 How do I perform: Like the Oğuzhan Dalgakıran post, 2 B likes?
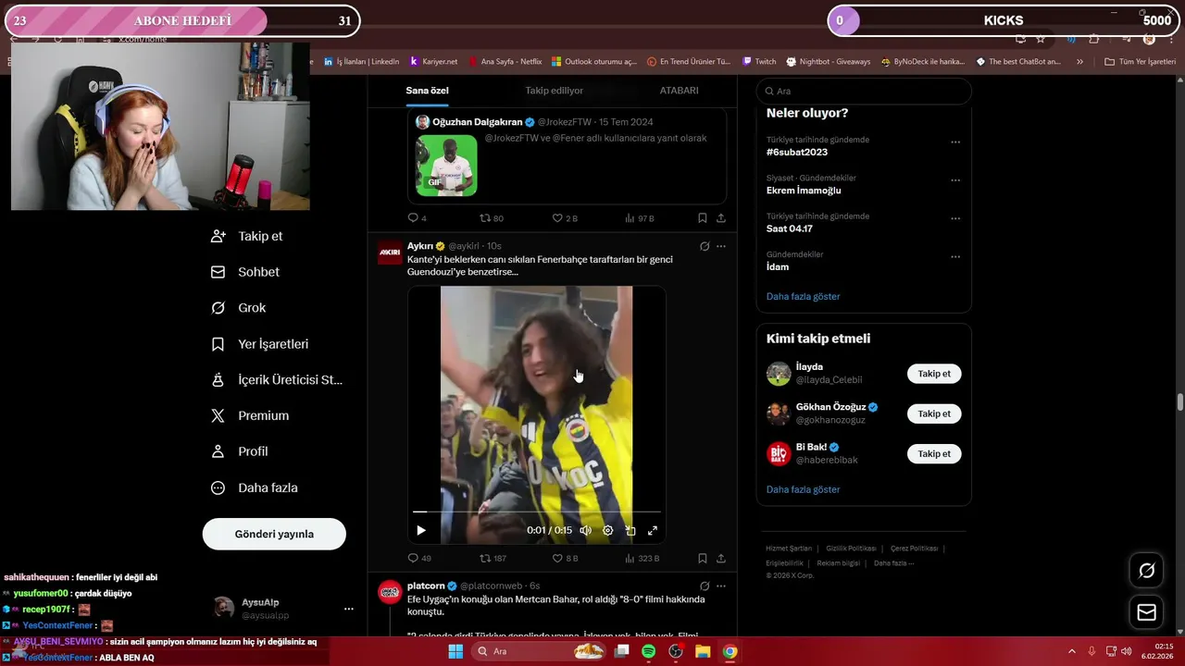point(565,218)
